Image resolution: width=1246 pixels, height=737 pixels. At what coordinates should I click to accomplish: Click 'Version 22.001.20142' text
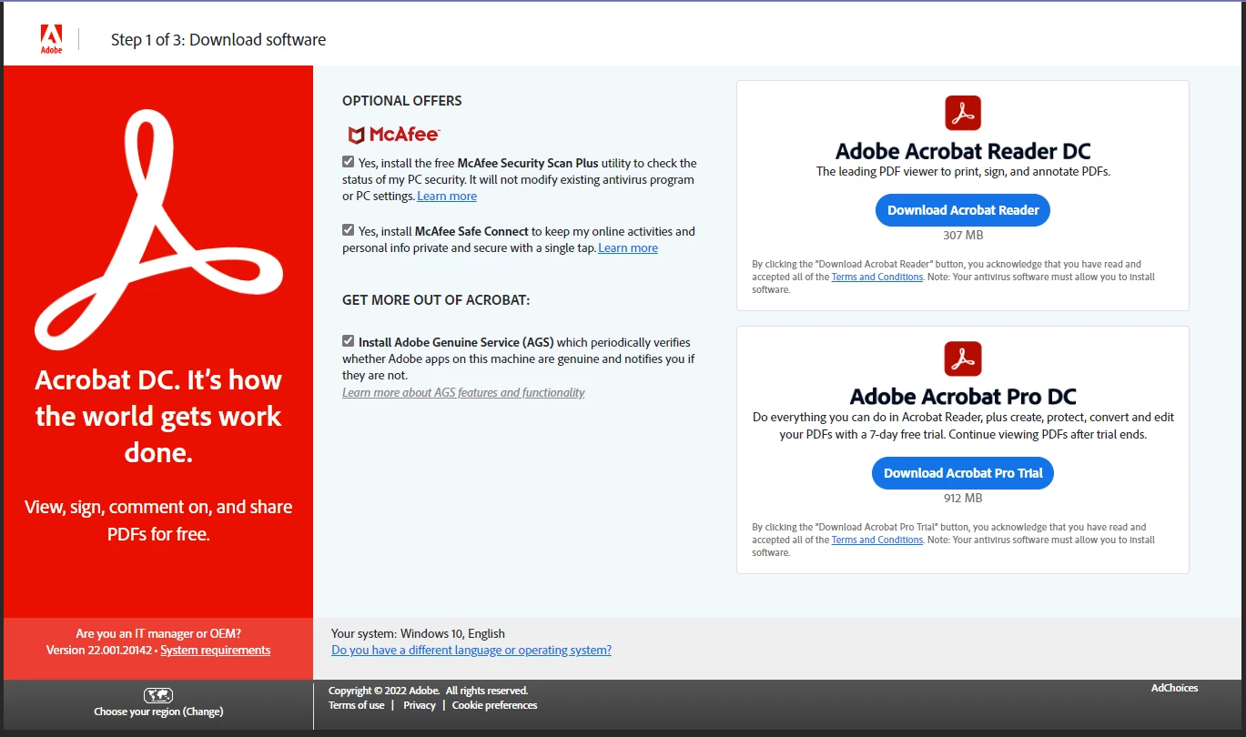pyautogui.click(x=100, y=651)
